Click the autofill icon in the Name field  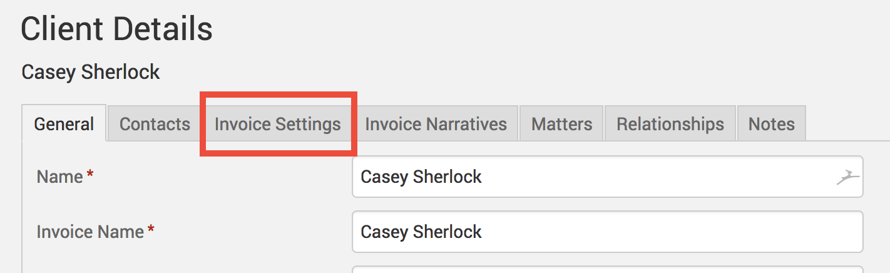(846, 177)
